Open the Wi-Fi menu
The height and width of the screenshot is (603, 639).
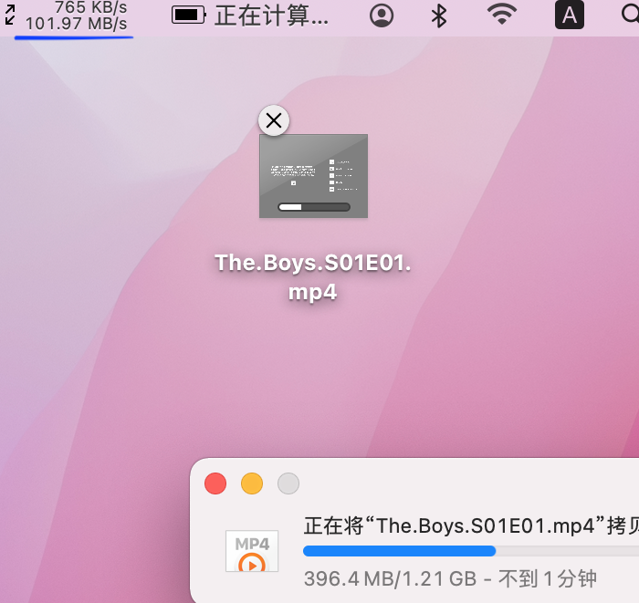tap(502, 14)
